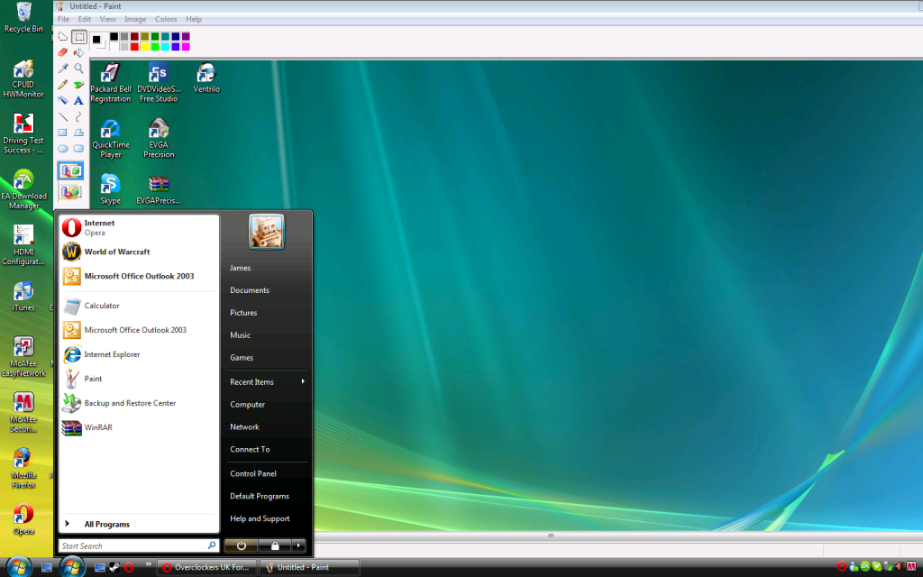923x577 pixels.
Task: Open the Edit menu in Paint
Action: pos(84,19)
